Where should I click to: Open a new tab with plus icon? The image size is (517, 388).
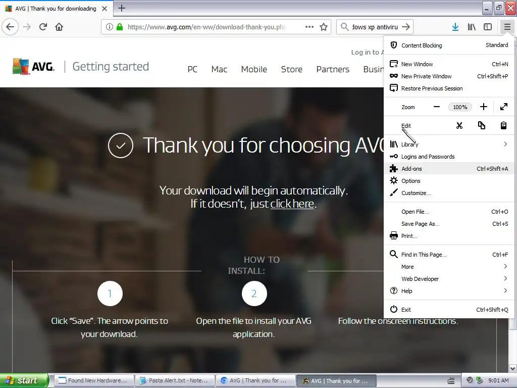122,8
